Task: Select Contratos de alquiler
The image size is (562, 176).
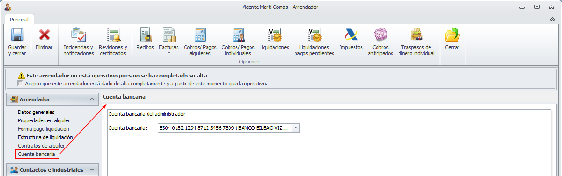Action: click(x=41, y=146)
